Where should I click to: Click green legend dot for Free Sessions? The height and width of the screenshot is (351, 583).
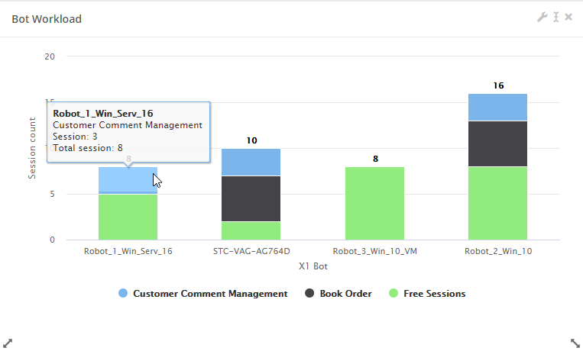394,293
